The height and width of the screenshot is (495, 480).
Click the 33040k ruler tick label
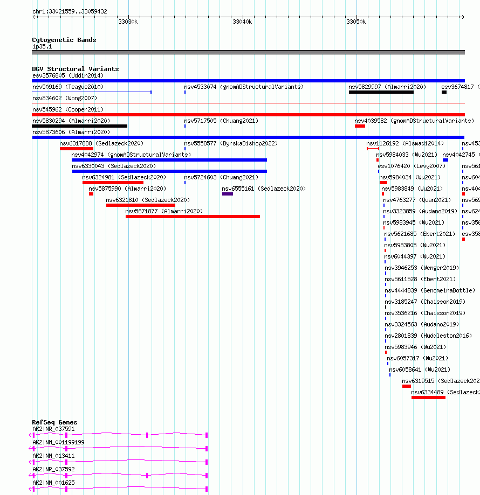[242, 22]
